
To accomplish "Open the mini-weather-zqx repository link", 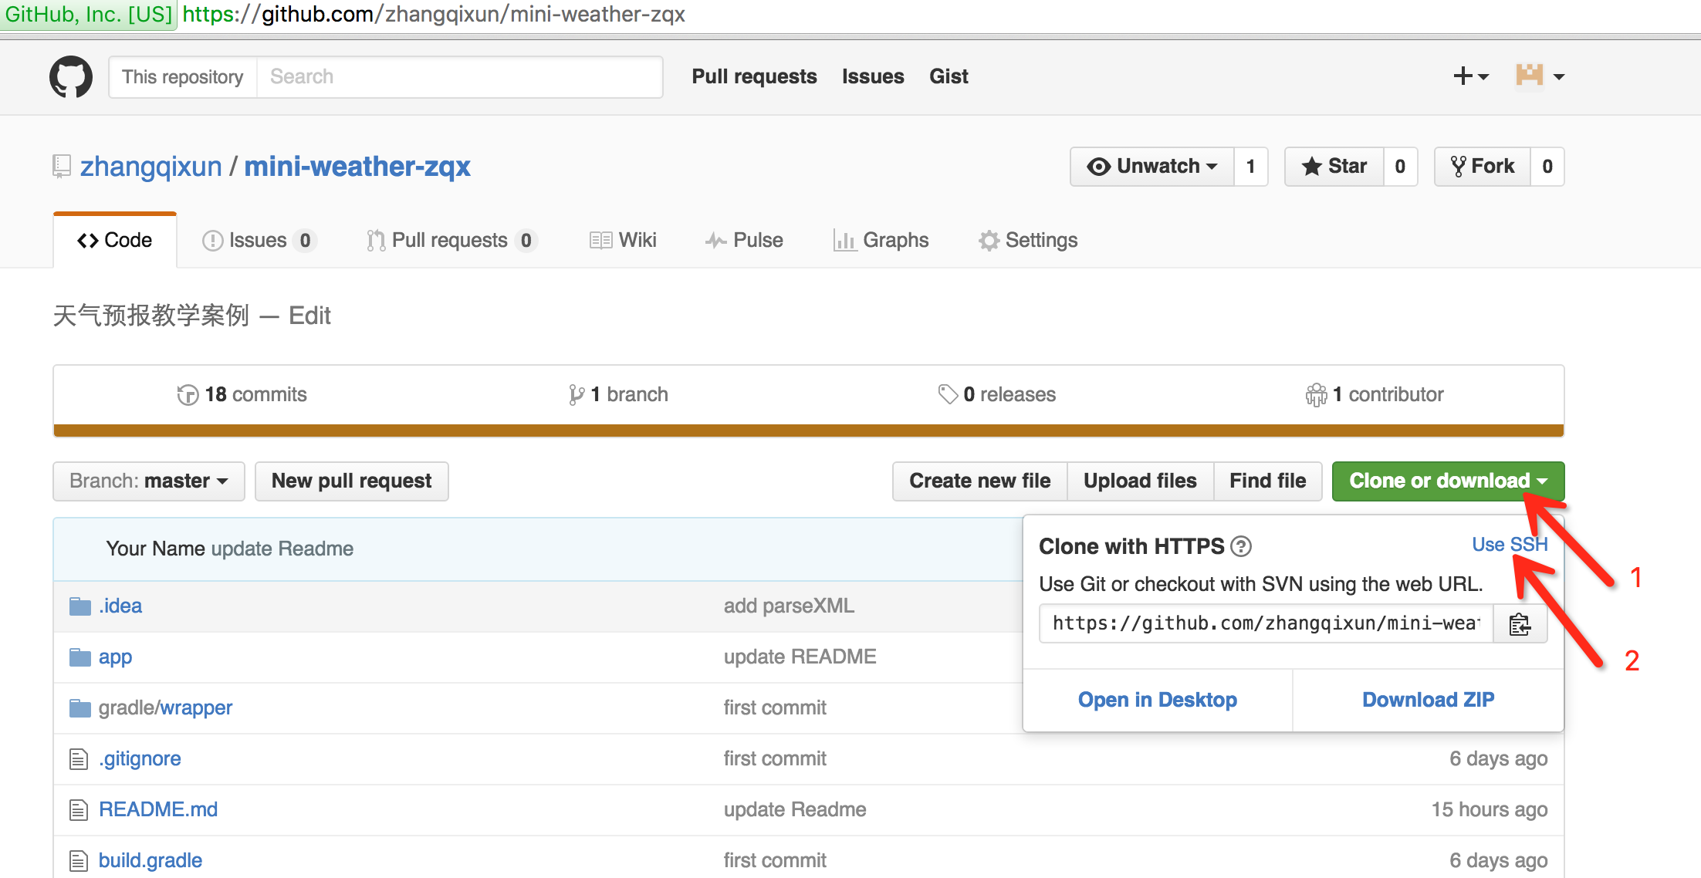I will 357,167.
